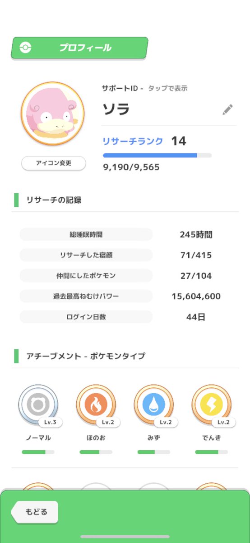Select the ほのお fire type badge
Image resolution: width=250 pixels, height=543 pixels.
[96, 404]
